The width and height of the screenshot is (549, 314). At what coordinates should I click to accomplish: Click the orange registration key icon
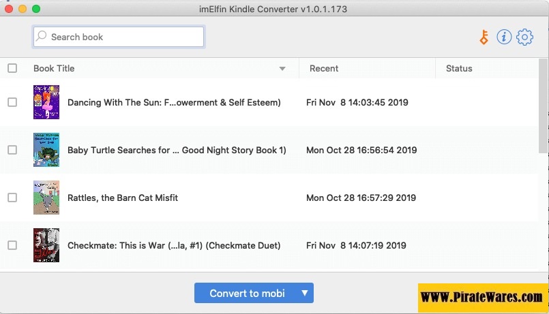tap(484, 37)
